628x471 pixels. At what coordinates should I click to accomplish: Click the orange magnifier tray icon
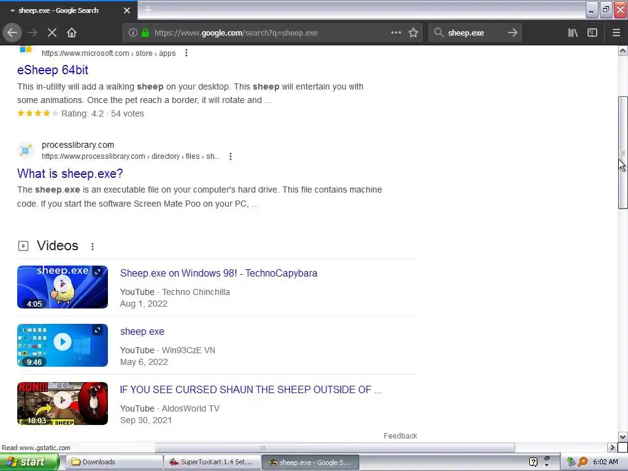[583, 462]
